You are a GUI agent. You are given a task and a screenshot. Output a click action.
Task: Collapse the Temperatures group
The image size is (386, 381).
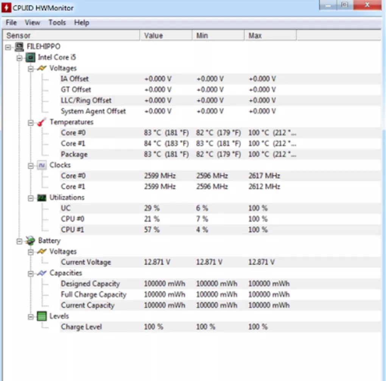pyautogui.click(x=31, y=123)
